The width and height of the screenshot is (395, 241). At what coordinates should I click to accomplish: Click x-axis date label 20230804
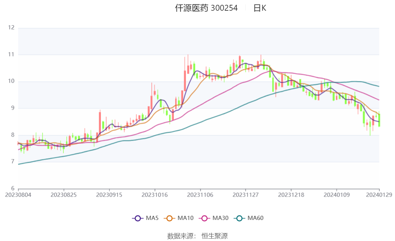coord(18,195)
